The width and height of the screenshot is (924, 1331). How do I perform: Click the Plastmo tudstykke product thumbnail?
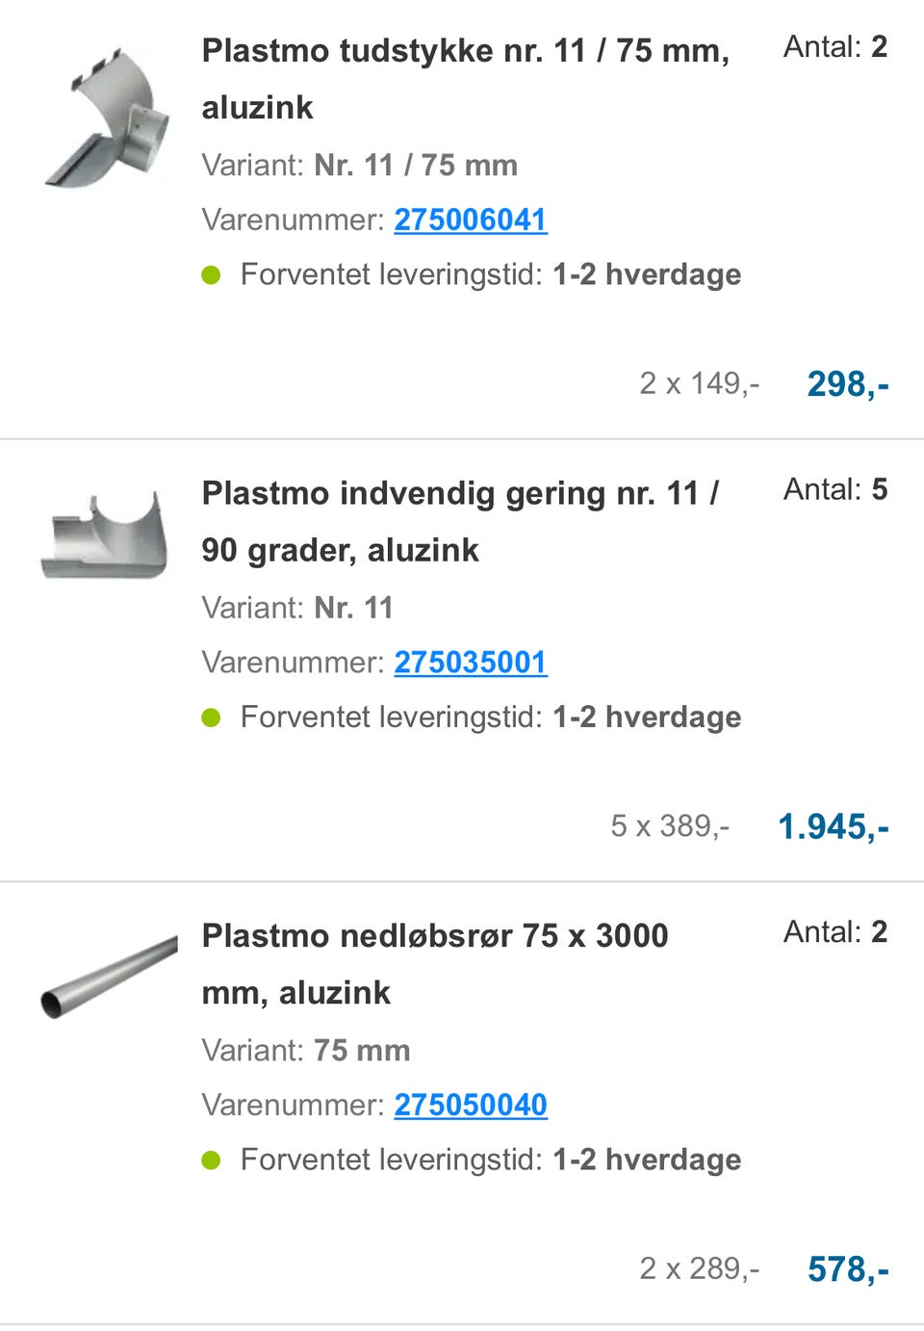click(108, 118)
